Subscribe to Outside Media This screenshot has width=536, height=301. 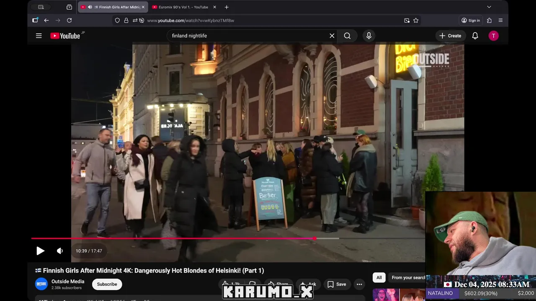[107, 284]
